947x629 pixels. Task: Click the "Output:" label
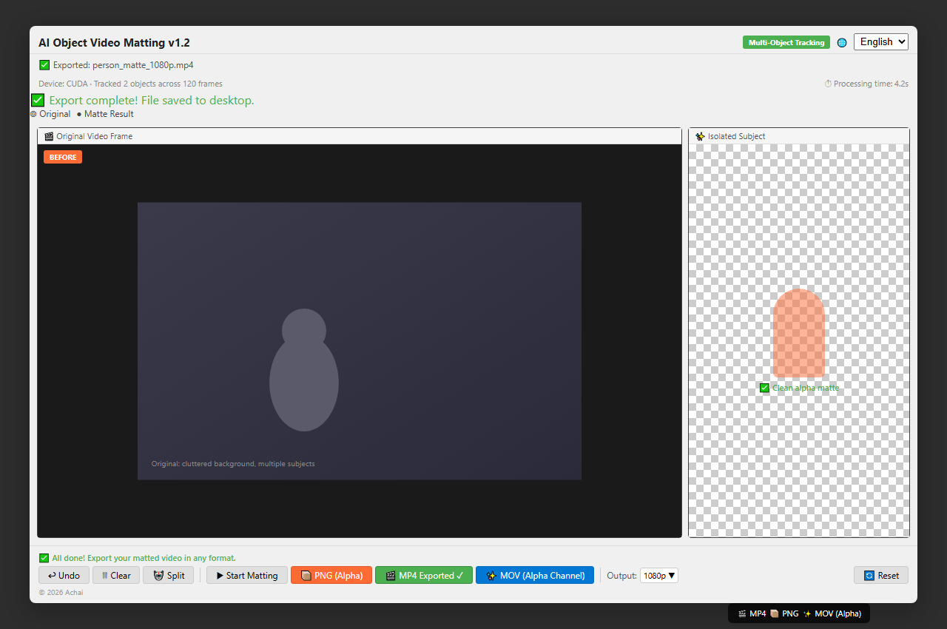[621, 576]
